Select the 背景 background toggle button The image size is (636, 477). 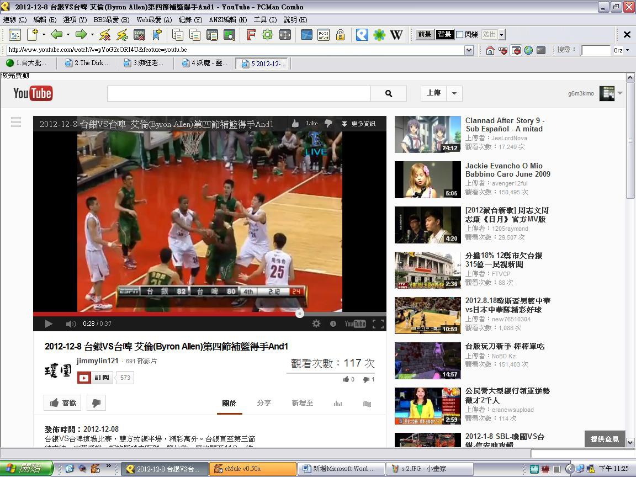tap(444, 34)
